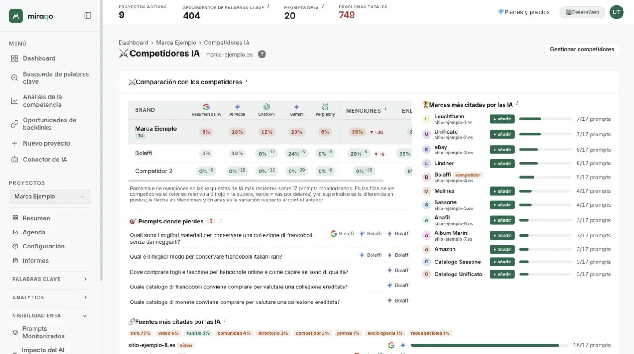Click the AI Mode column icon

tap(237, 107)
